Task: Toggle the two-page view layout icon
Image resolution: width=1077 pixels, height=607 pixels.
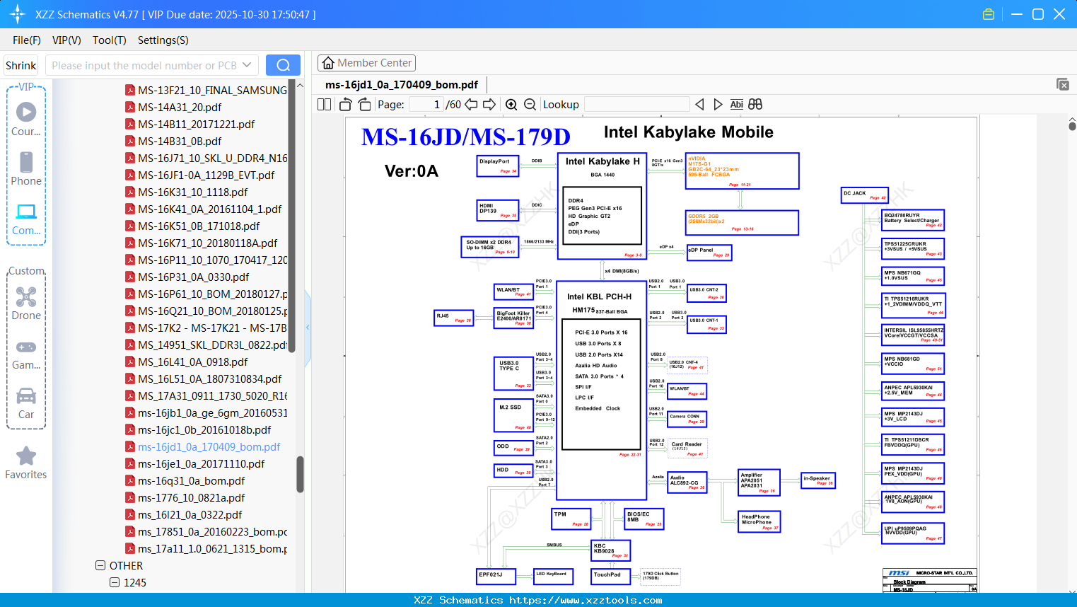Action: (x=324, y=105)
